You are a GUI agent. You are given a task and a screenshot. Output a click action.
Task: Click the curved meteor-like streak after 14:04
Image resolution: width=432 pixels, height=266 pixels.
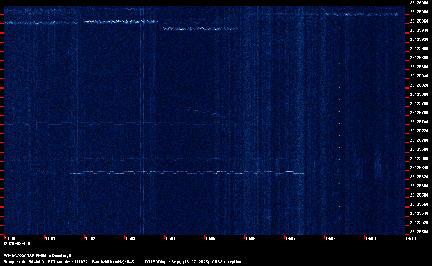206,113
